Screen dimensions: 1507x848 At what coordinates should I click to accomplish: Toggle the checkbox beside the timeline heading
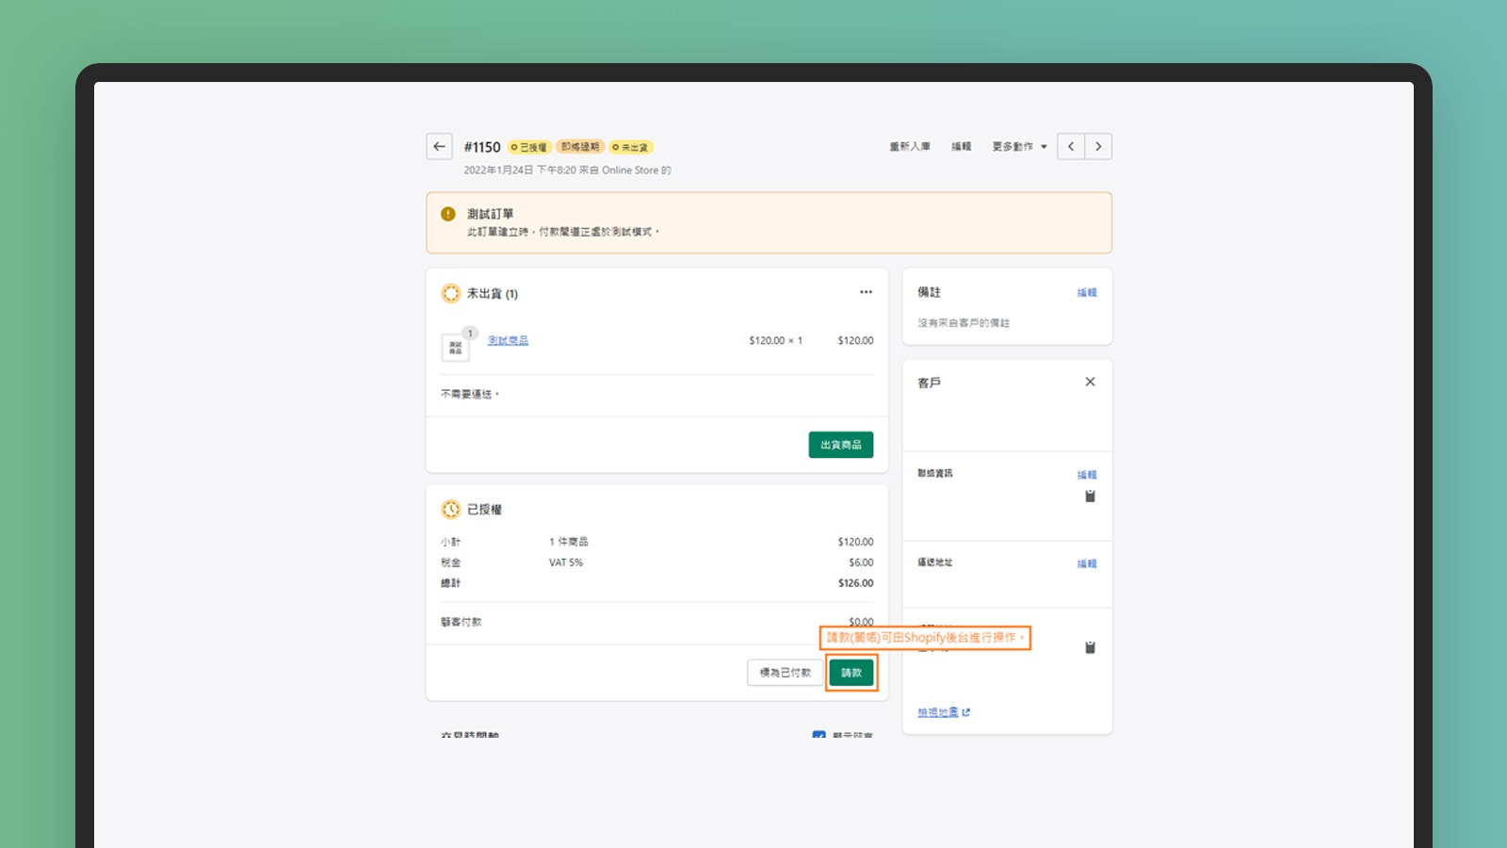[818, 734]
